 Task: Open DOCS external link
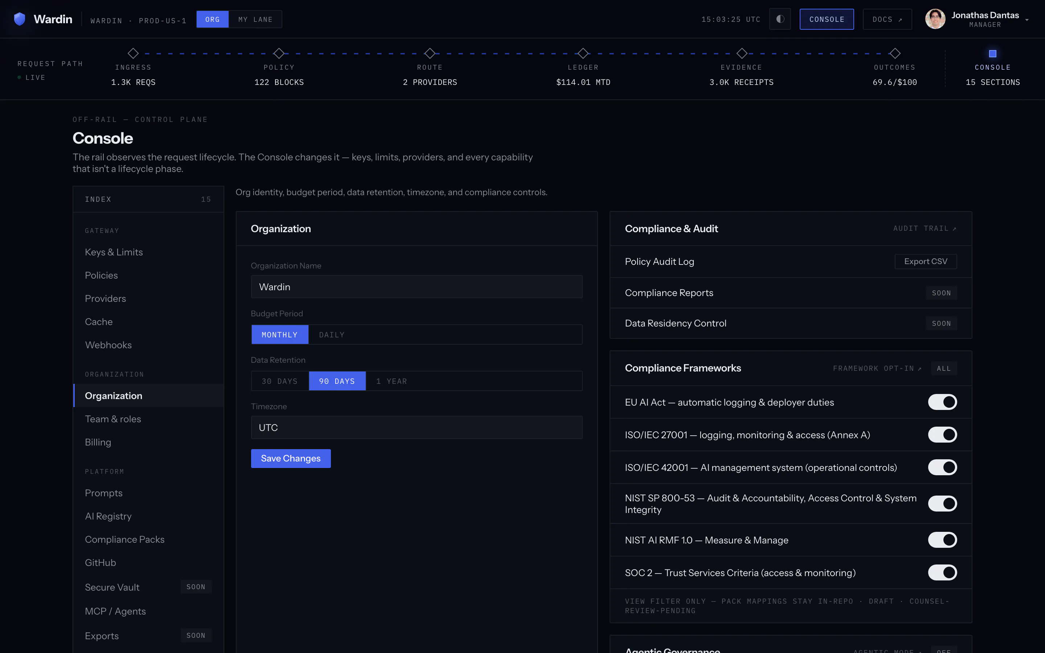point(887,19)
